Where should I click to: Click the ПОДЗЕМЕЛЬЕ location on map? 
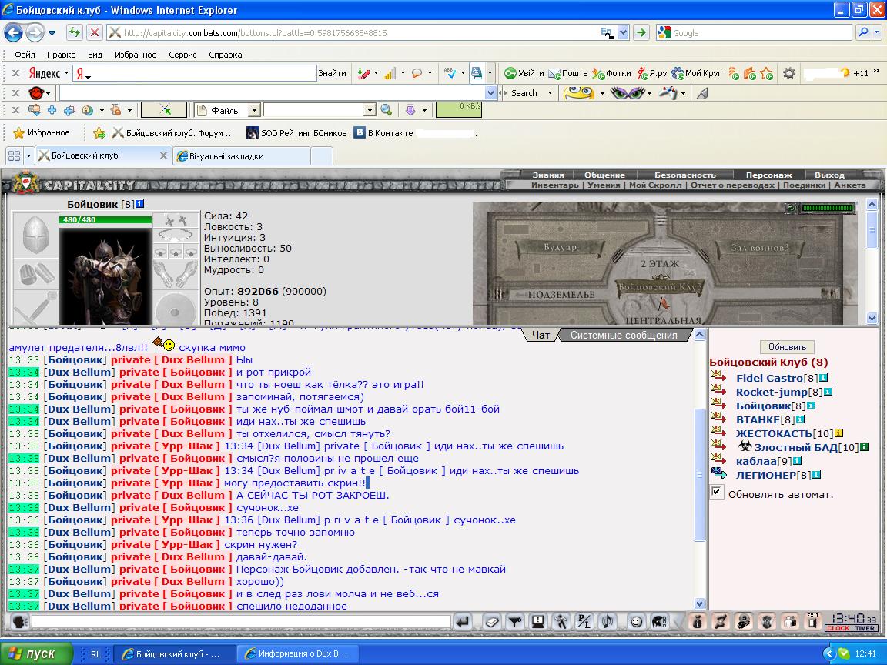coord(560,295)
